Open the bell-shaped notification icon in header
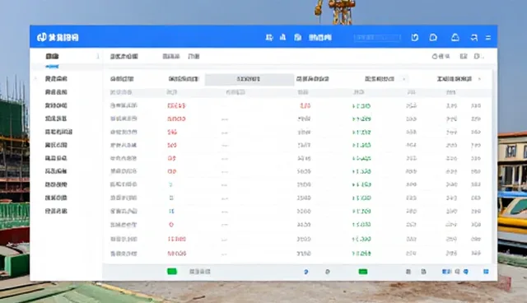 point(455,37)
